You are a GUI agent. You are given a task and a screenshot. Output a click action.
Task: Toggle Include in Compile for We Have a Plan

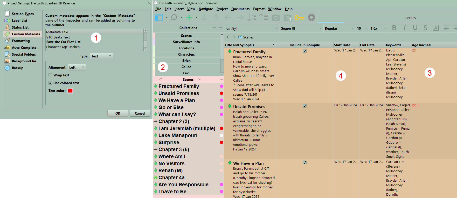coord(305,162)
